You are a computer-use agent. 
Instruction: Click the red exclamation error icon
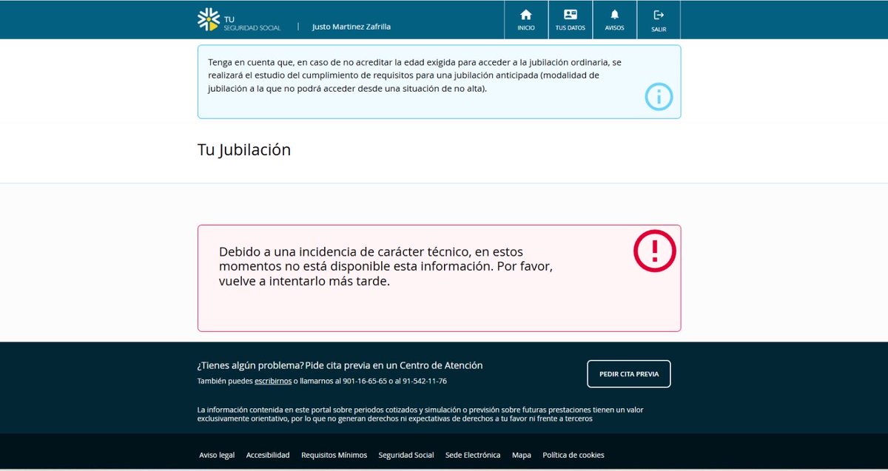point(655,251)
